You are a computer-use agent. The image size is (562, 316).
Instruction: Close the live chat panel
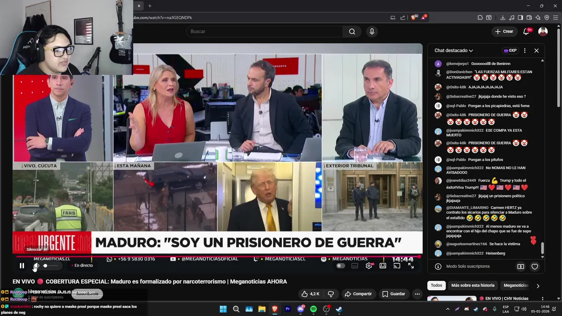tap(537, 50)
